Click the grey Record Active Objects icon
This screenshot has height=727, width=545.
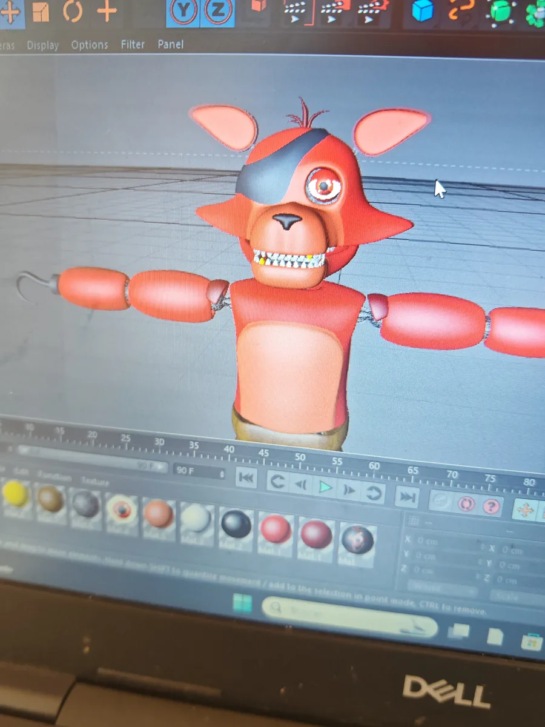coord(441,501)
